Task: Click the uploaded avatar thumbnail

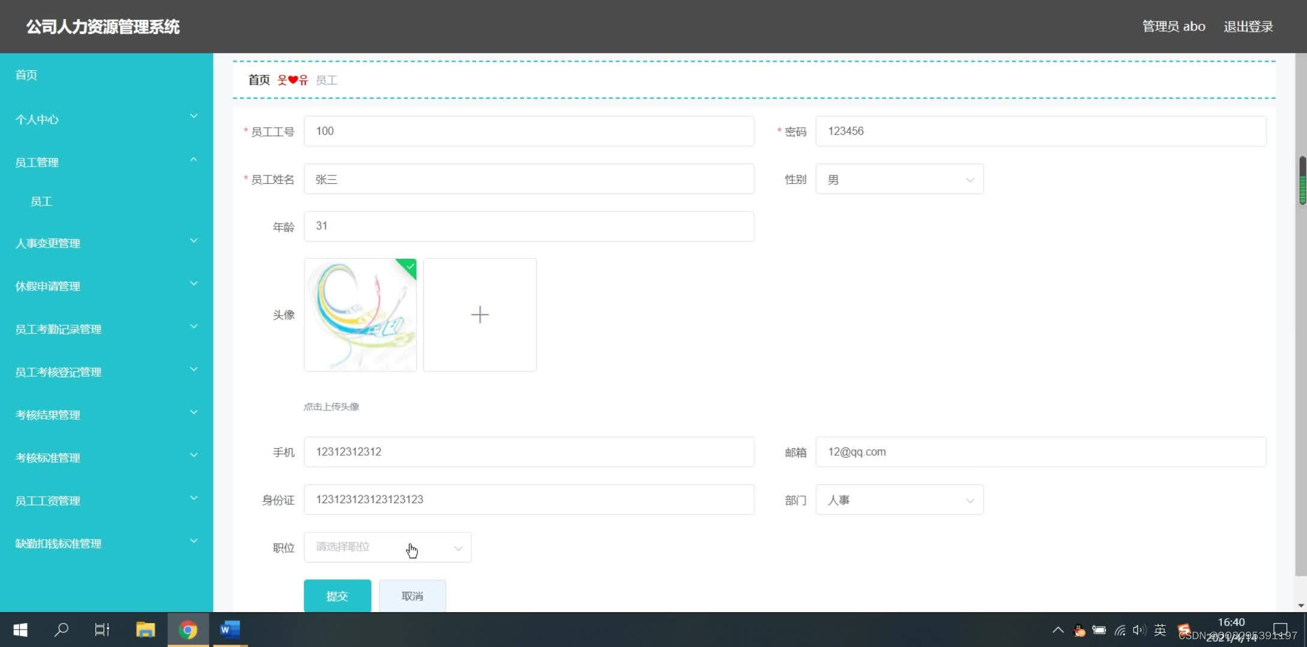Action: point(360,315)
